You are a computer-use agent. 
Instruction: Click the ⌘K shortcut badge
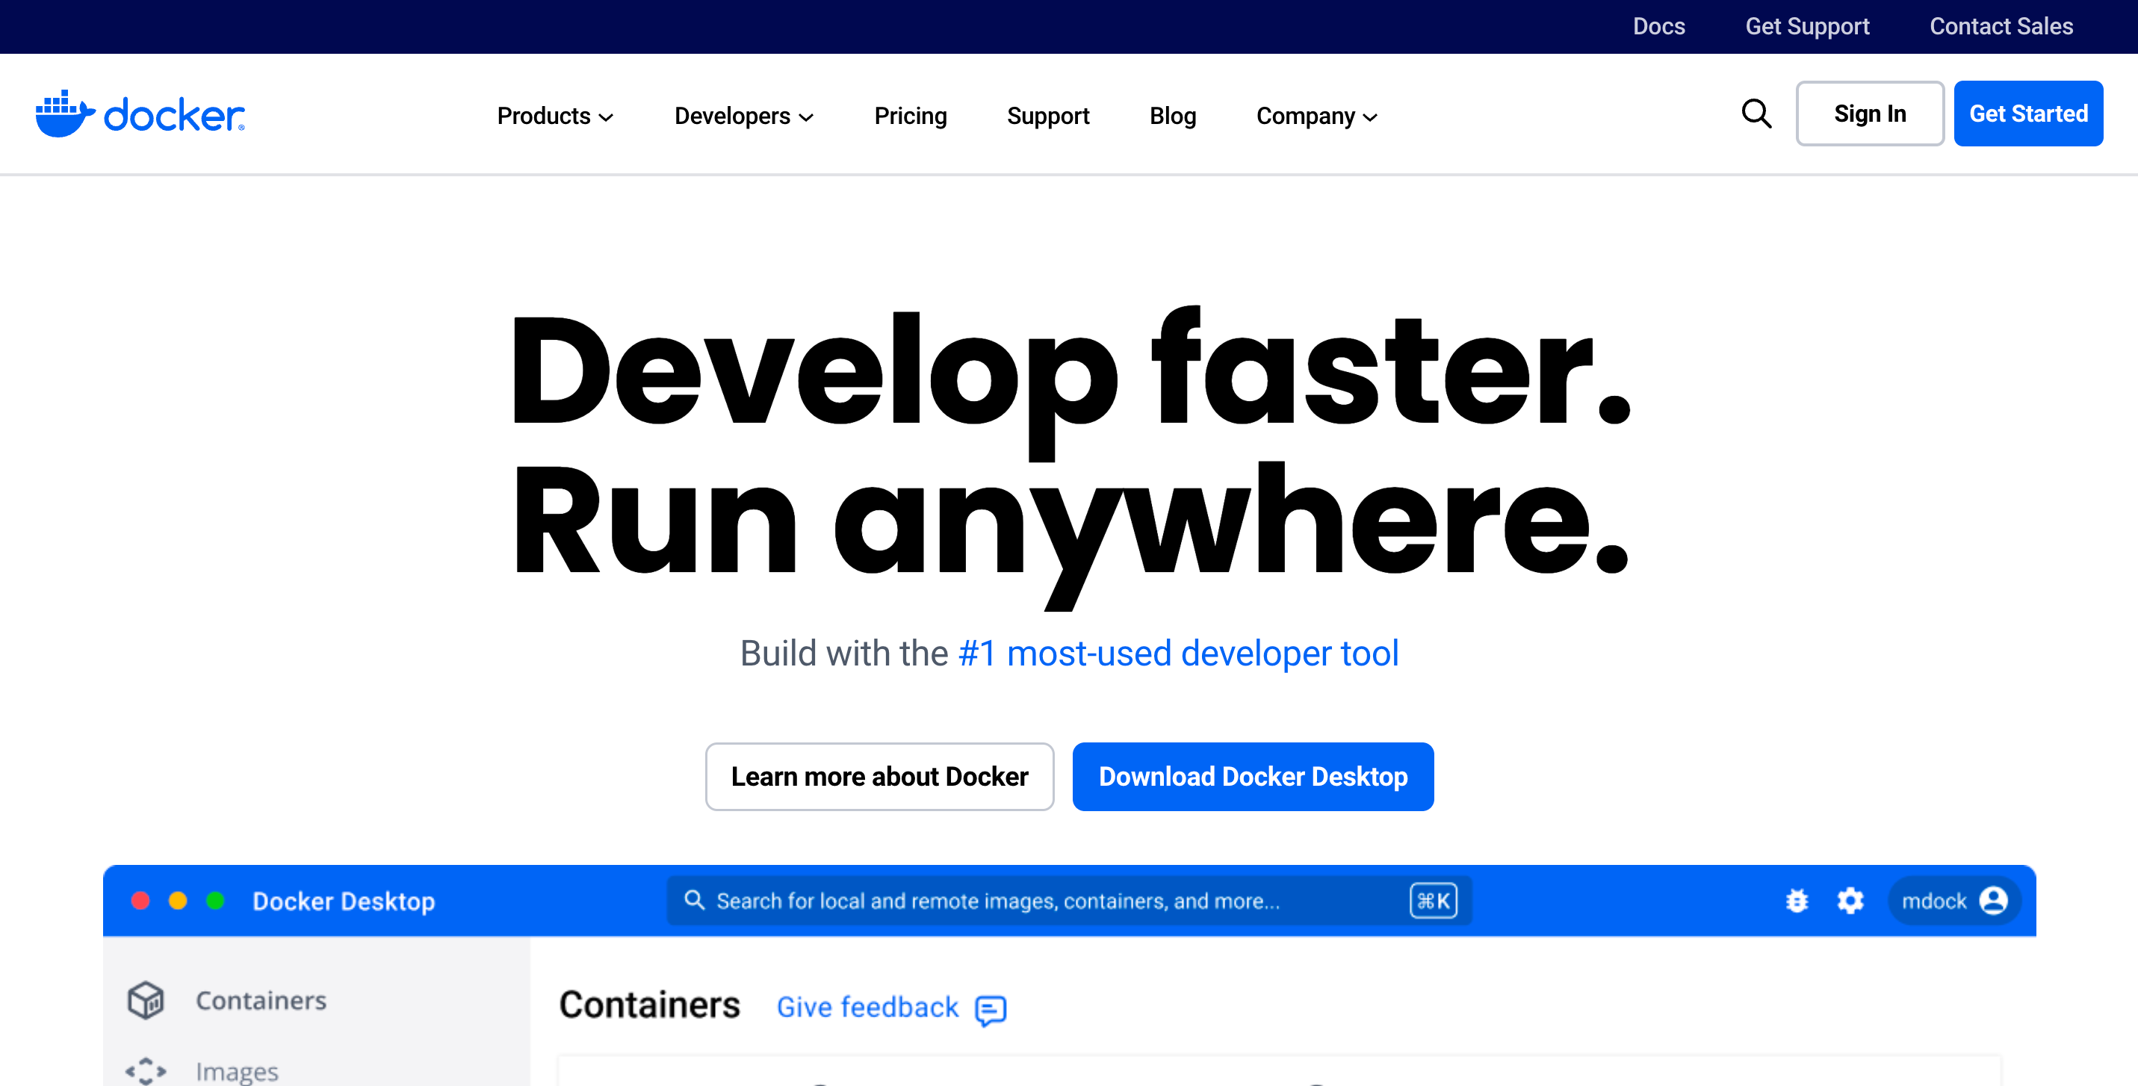1434,900
